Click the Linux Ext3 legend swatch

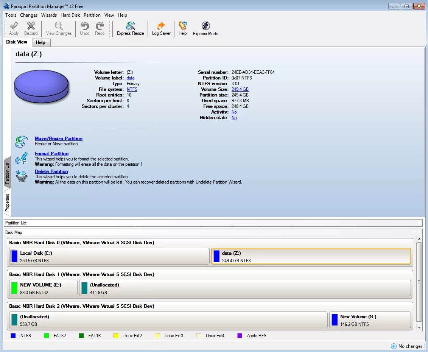[157, 336]
